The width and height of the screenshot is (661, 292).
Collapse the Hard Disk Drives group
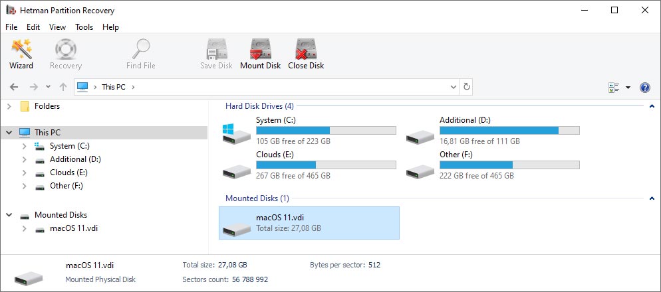pyautogui.click(x=652, y=106)
